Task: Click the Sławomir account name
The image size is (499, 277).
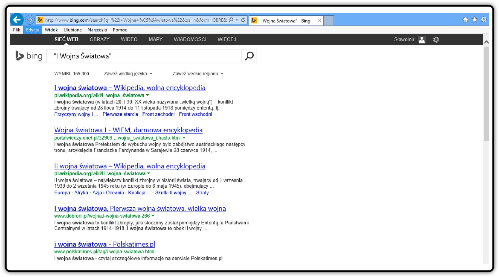Action: 404,39
